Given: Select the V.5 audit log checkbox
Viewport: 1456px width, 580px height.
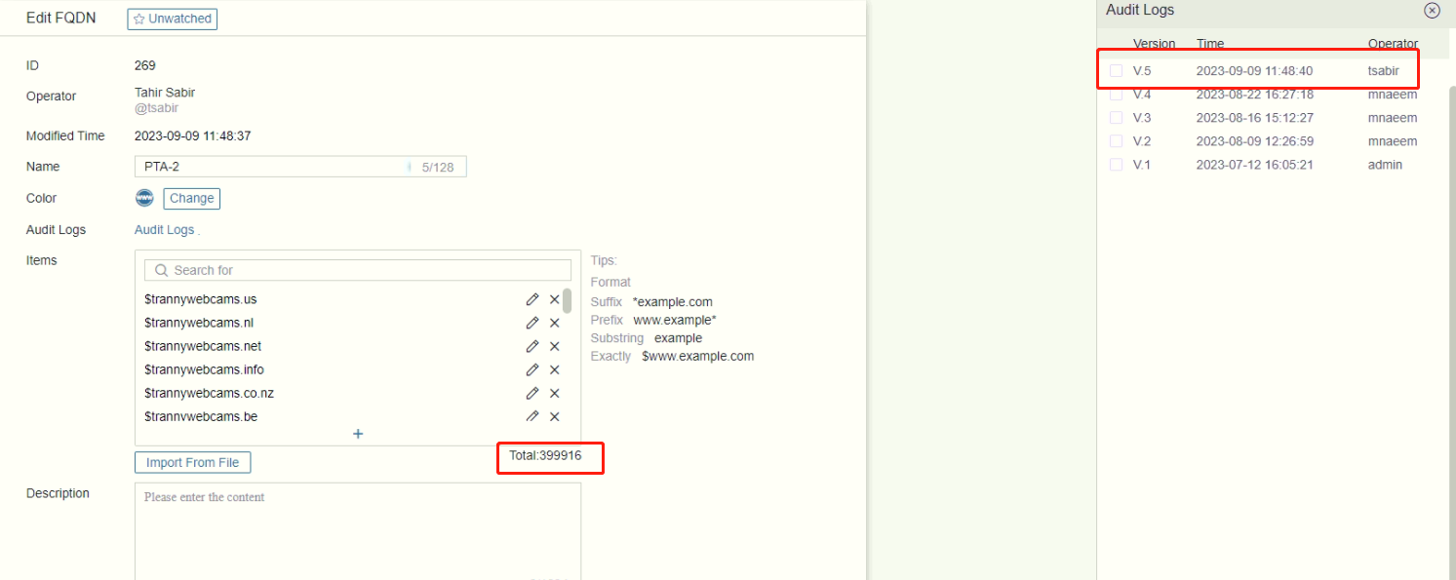Looking at the screenshot, I should [x=1116, y=71].
